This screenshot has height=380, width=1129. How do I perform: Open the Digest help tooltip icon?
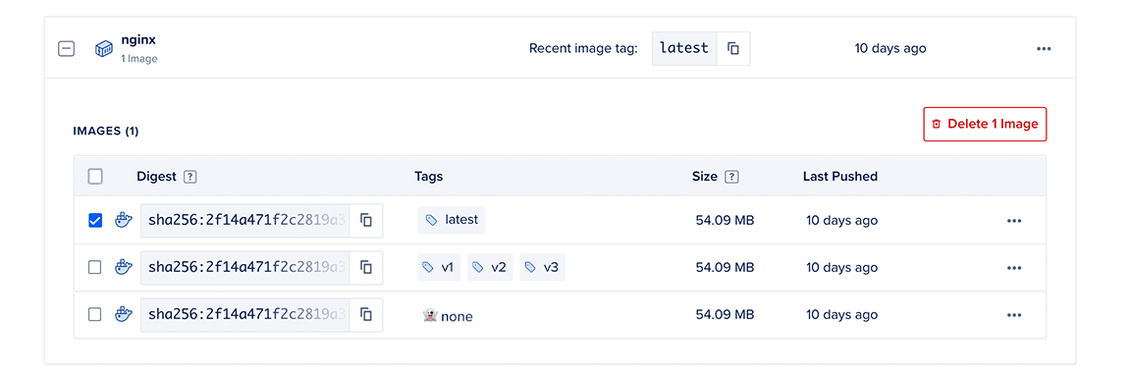[x=190, y=177]
